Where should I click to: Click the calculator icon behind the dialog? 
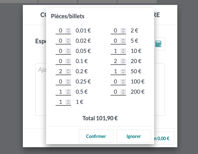coord(158,44)
